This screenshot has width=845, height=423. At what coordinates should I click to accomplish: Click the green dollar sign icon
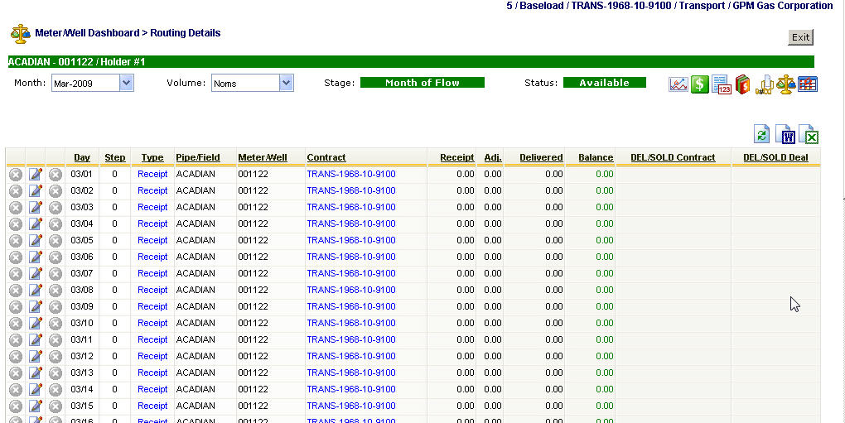click(700, 84)
